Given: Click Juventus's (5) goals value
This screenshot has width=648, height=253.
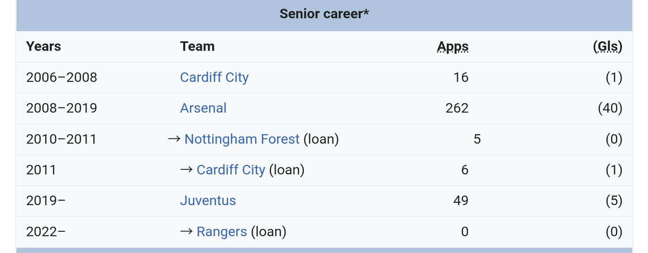Looking at the screenshot, I should click(614, 200).
